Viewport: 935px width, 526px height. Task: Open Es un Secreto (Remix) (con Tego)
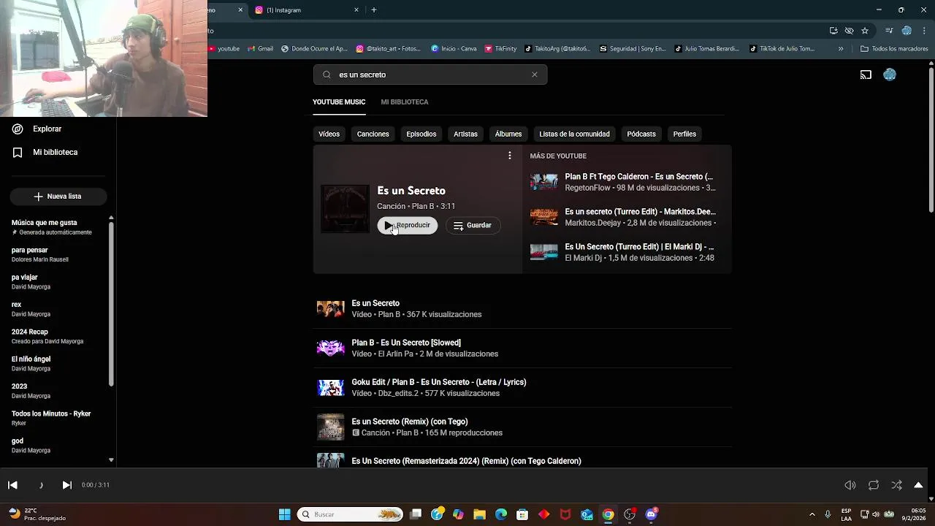tap(522, 427)
